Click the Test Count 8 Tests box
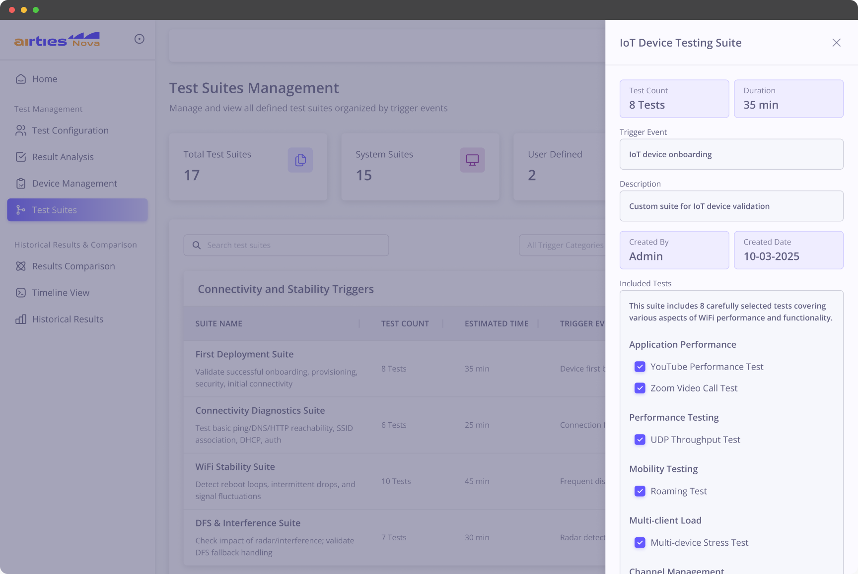 click(x=674, y=99)
